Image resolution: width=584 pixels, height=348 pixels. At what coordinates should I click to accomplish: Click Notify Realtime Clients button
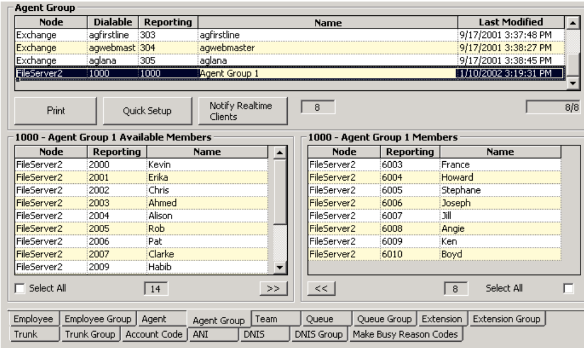click(243, 111)
